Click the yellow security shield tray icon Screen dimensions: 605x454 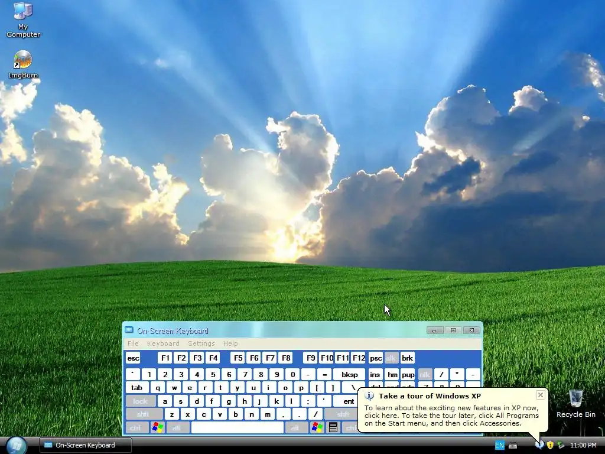point(550,445)
